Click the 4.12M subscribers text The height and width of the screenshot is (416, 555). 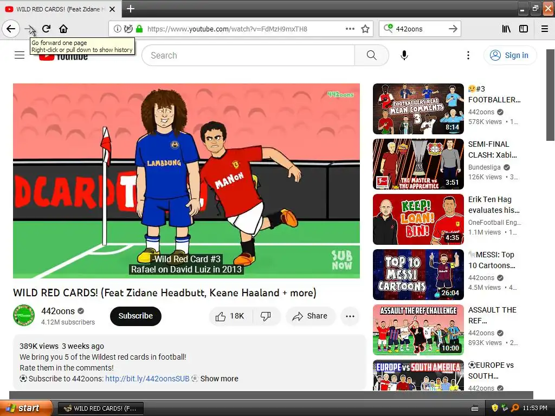point(68,322)
